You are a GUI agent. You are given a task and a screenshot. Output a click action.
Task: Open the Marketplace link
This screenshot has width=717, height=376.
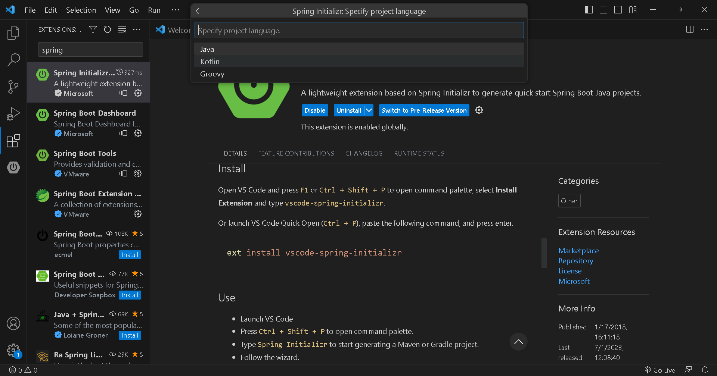point(578,251)
